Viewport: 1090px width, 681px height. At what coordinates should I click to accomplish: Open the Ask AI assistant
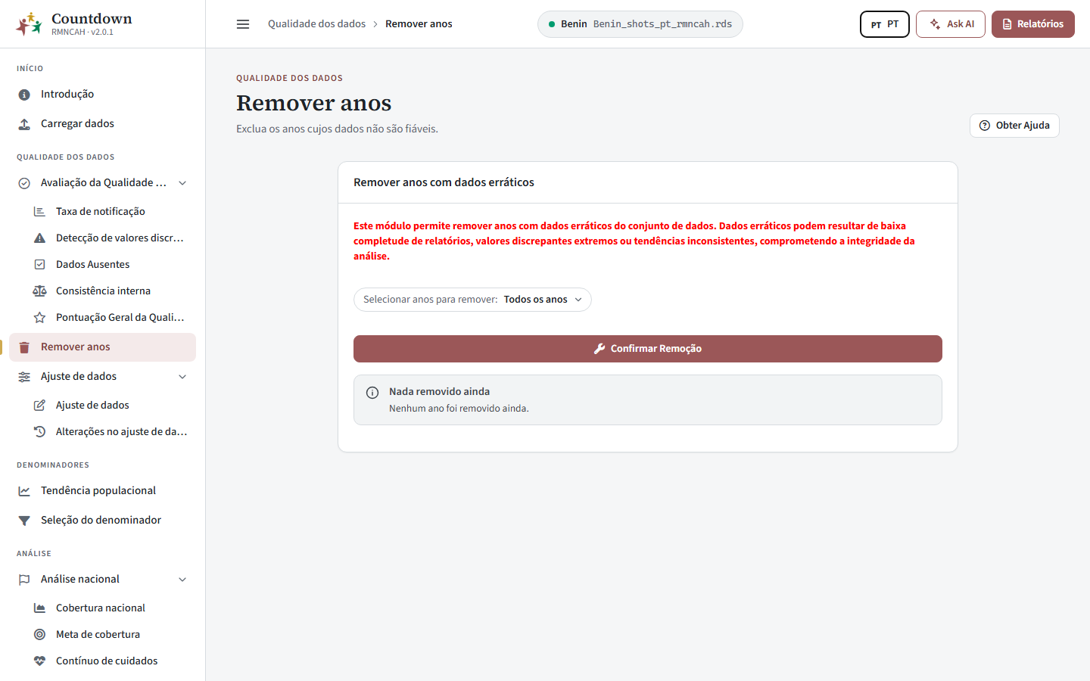coord(951,24)
